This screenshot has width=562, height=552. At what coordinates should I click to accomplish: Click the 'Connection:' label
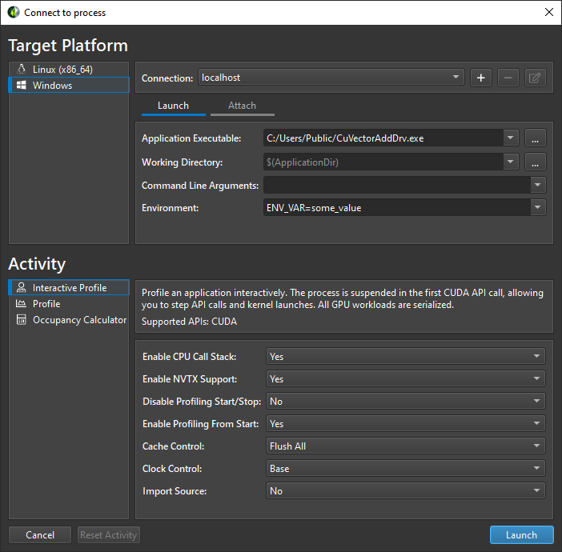point(167,78)
